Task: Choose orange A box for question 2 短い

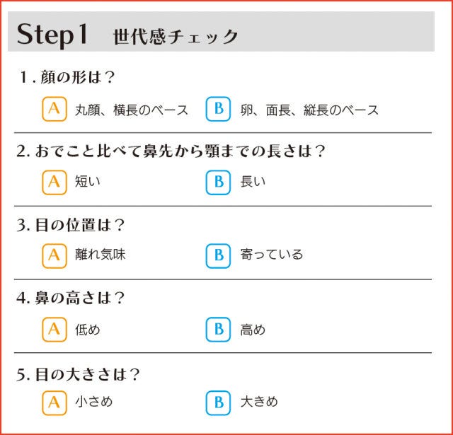Action: pyautogui.click(x=54, y=182)
